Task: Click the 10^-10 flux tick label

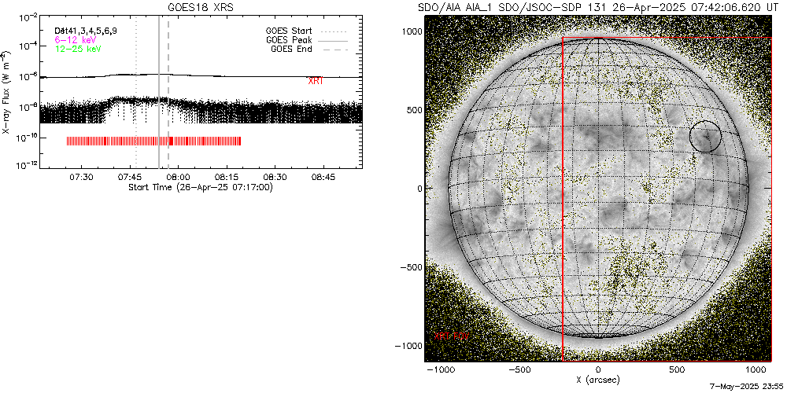Action: (x=26, y=139)
